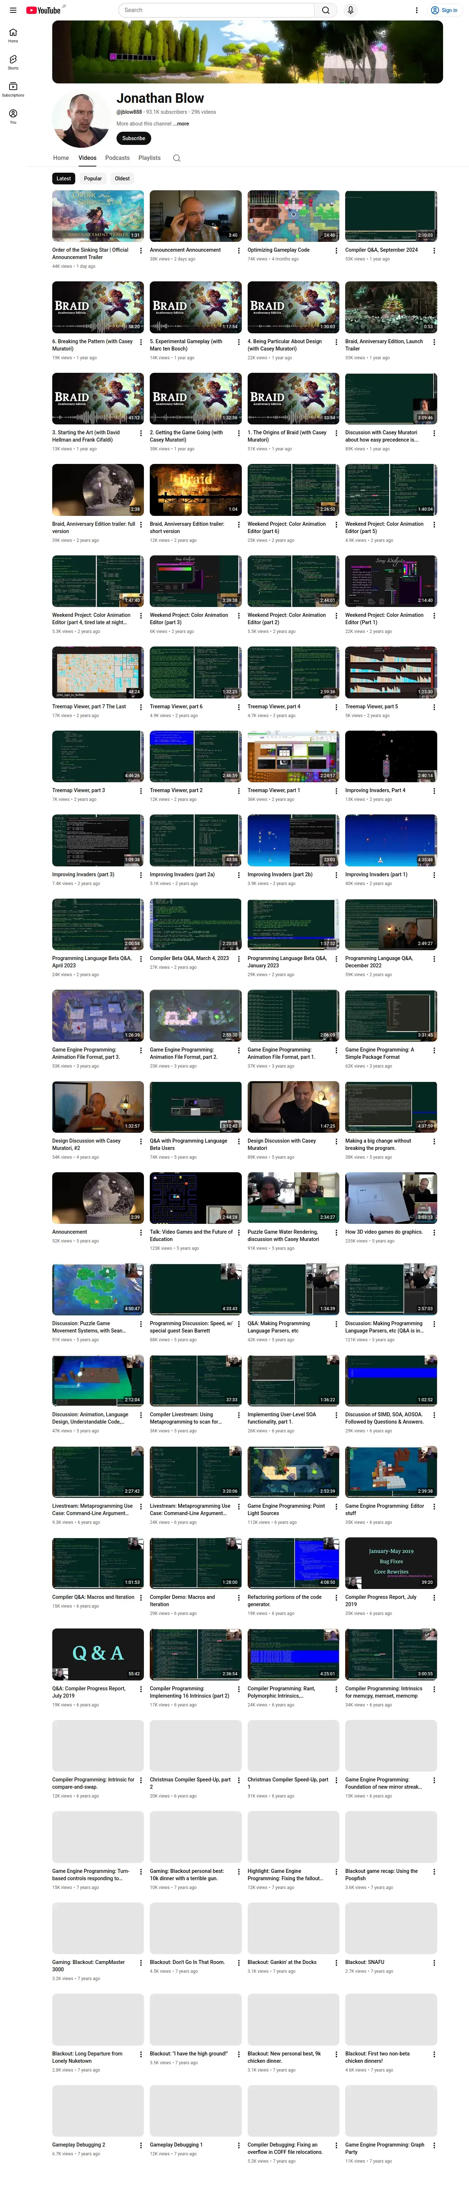Open "Improving Invaders (part 1)" title link
469x2204 pixels.
(x=376, y=875)
